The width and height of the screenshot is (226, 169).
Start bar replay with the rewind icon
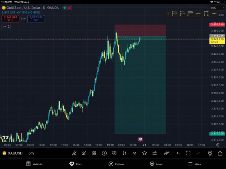[134, 153]
